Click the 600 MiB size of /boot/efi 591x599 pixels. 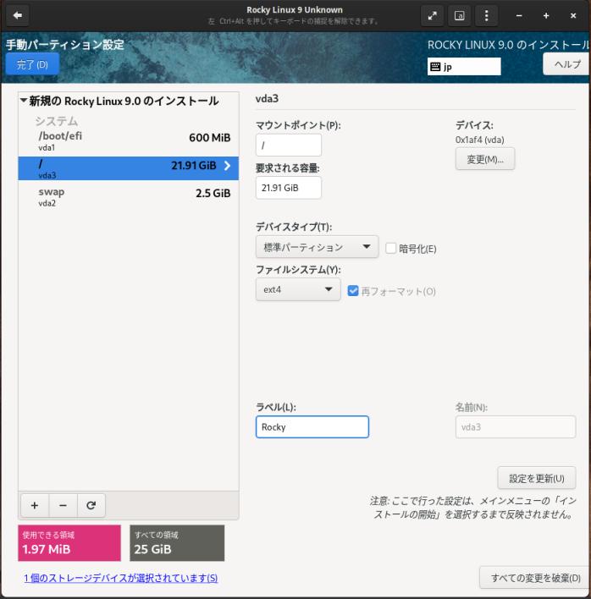[x=209, y=138]
